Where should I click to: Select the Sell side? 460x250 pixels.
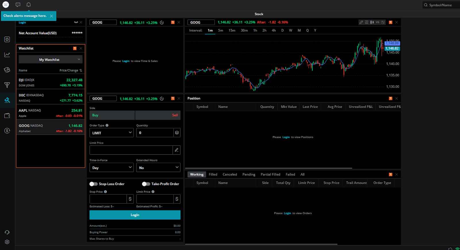pyautogui.click(x=158, y=115)
